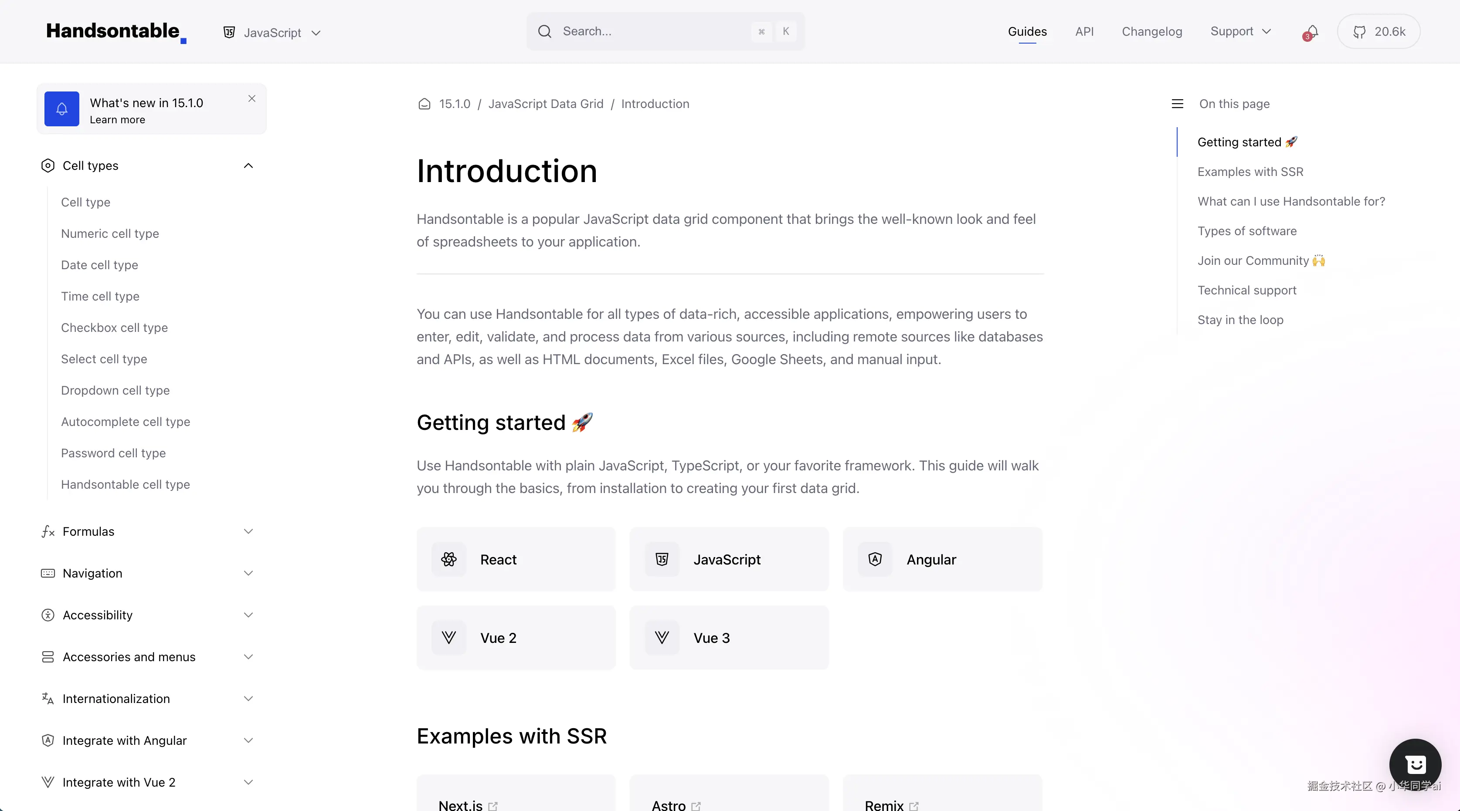The height and width of the screenshot is (811, 1460).
Task: Collapse the Cell types section
Action: coord(248,166)
